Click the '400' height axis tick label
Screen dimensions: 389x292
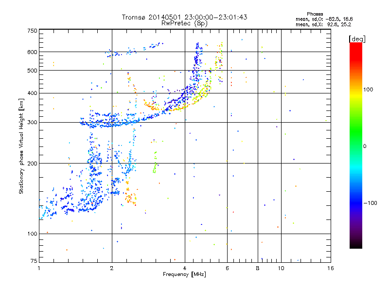[x=32, y=93]
